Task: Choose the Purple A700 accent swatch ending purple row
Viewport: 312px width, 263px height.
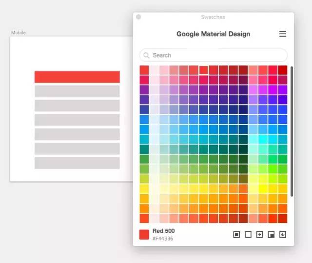Action: [x=283, y=90]
